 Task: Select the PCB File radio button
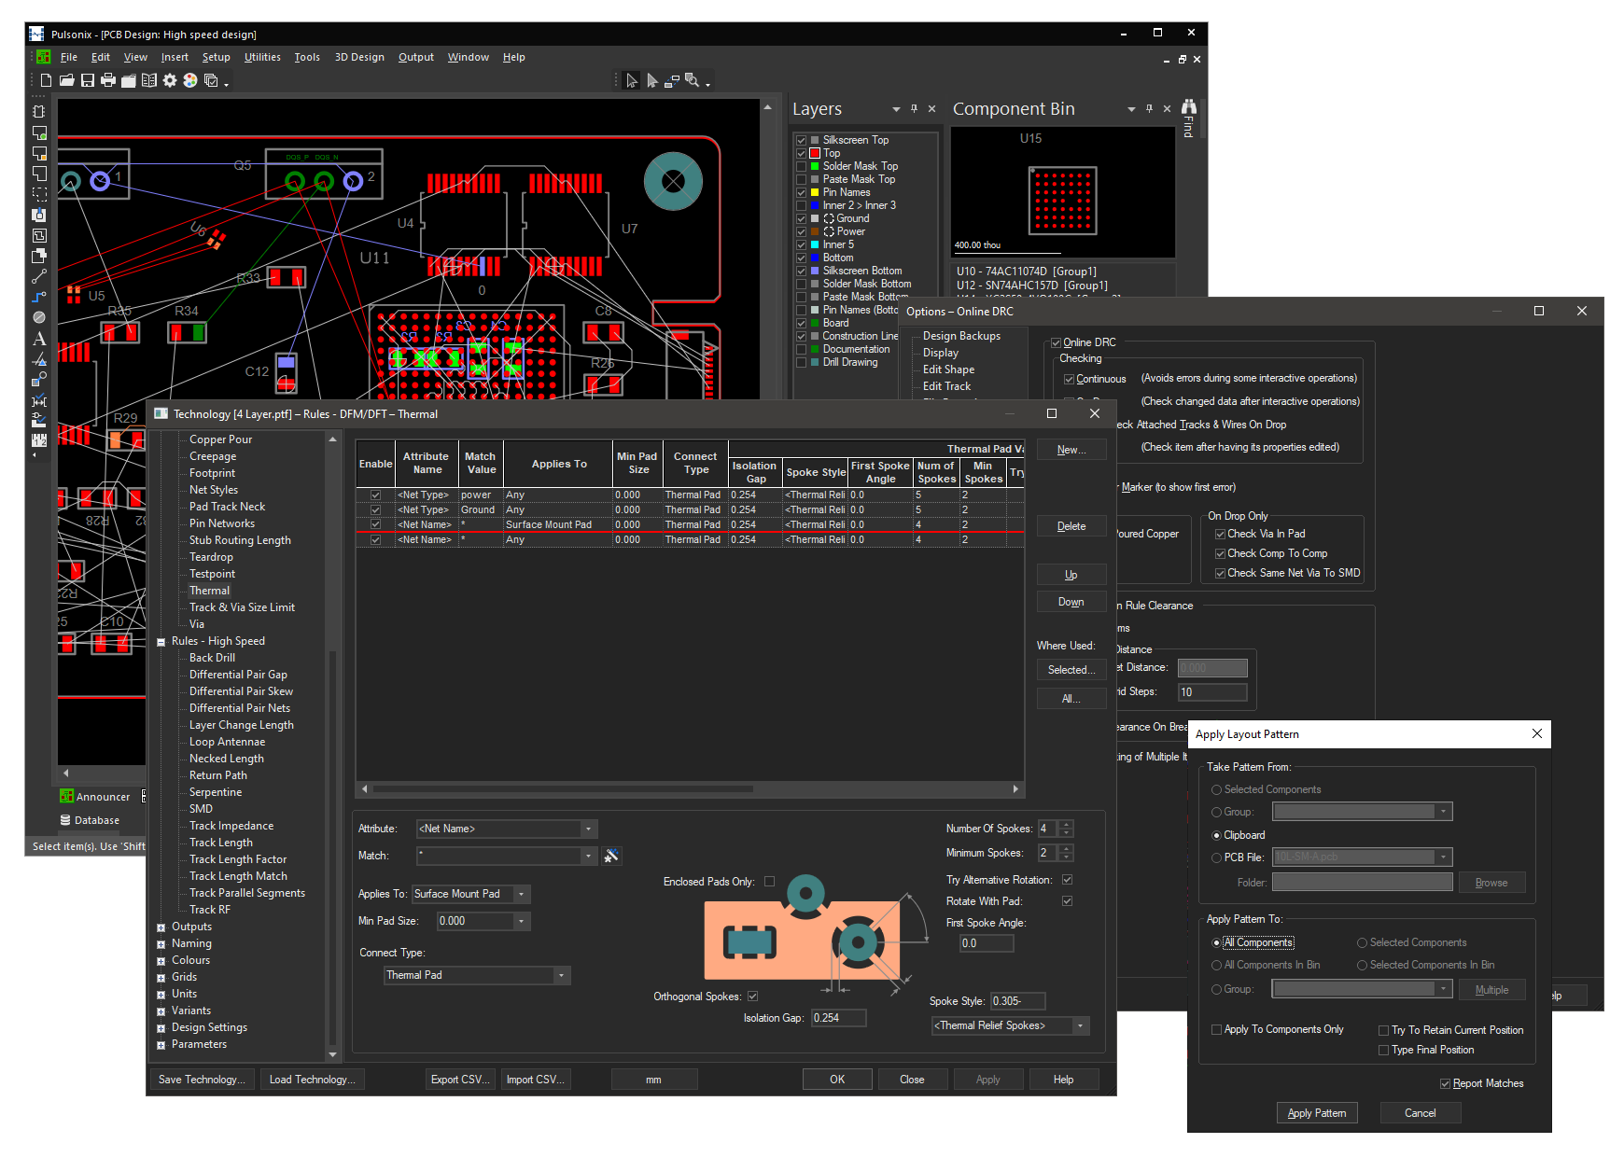(x=1216, y=857)
